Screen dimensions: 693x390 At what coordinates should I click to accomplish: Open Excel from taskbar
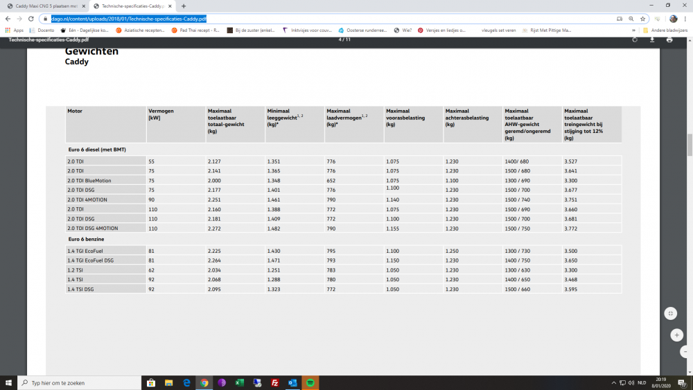[239, 382]
